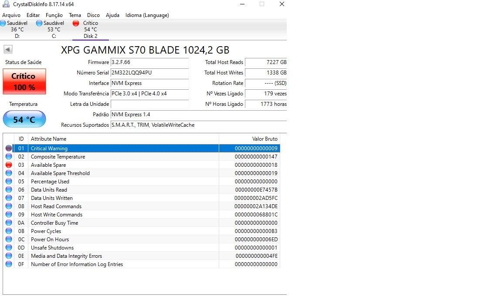Open the Tema menu

(x=75, y=15)
